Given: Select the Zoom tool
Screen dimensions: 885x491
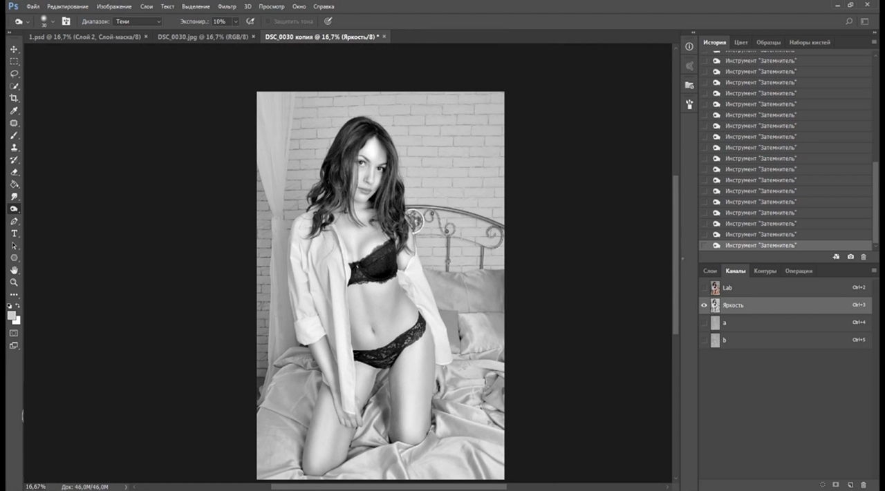Looking at the screenshot, I should [x=14, y=282].
